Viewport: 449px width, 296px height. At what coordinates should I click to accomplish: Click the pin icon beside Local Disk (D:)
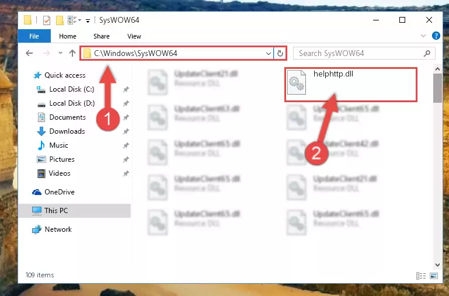pos(126,103)
